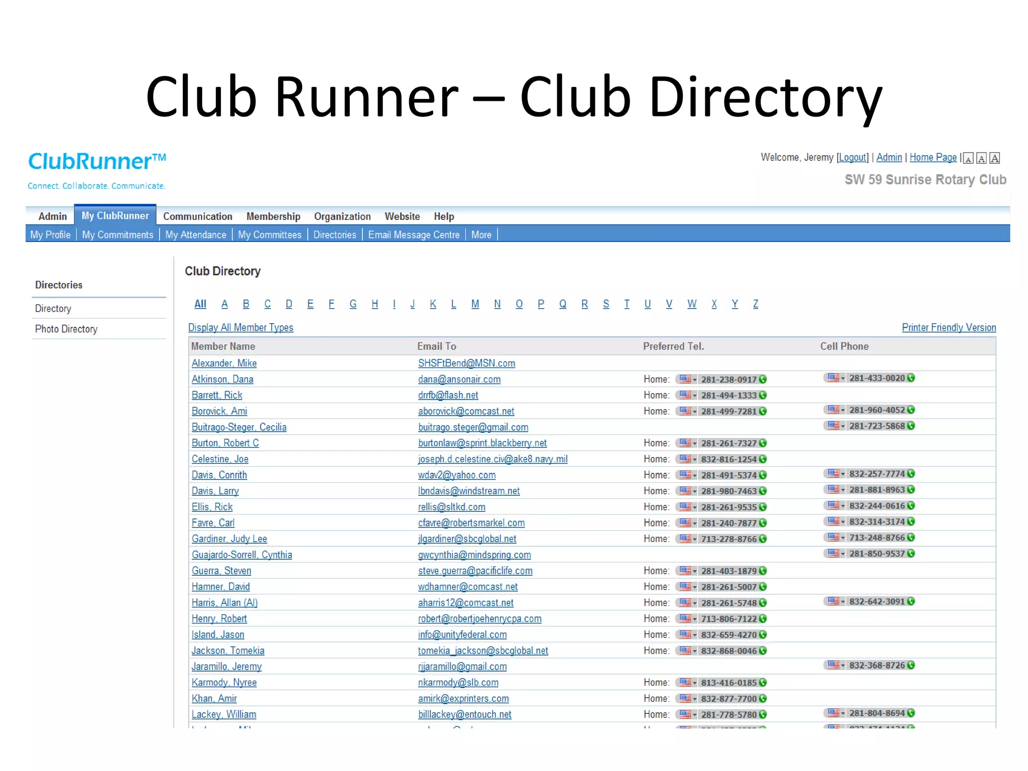This screenshot has height=771, width=1028.
Task: Click the Home Page link
Action: point(933,158)
